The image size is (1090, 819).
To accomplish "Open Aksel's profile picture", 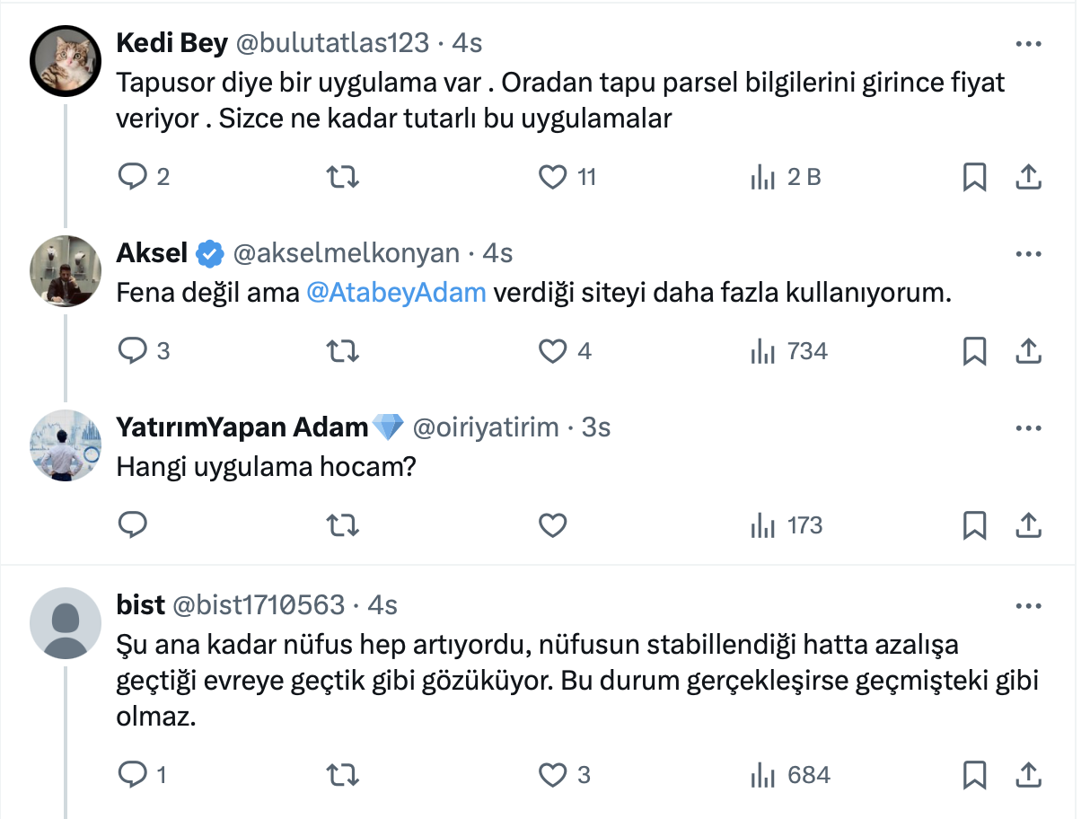I will coord(66,271).
